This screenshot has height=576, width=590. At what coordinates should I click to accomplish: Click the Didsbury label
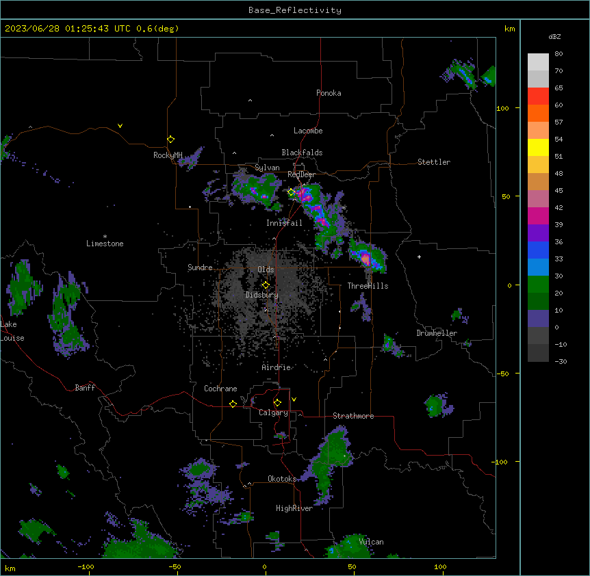(x=262, y=295)
